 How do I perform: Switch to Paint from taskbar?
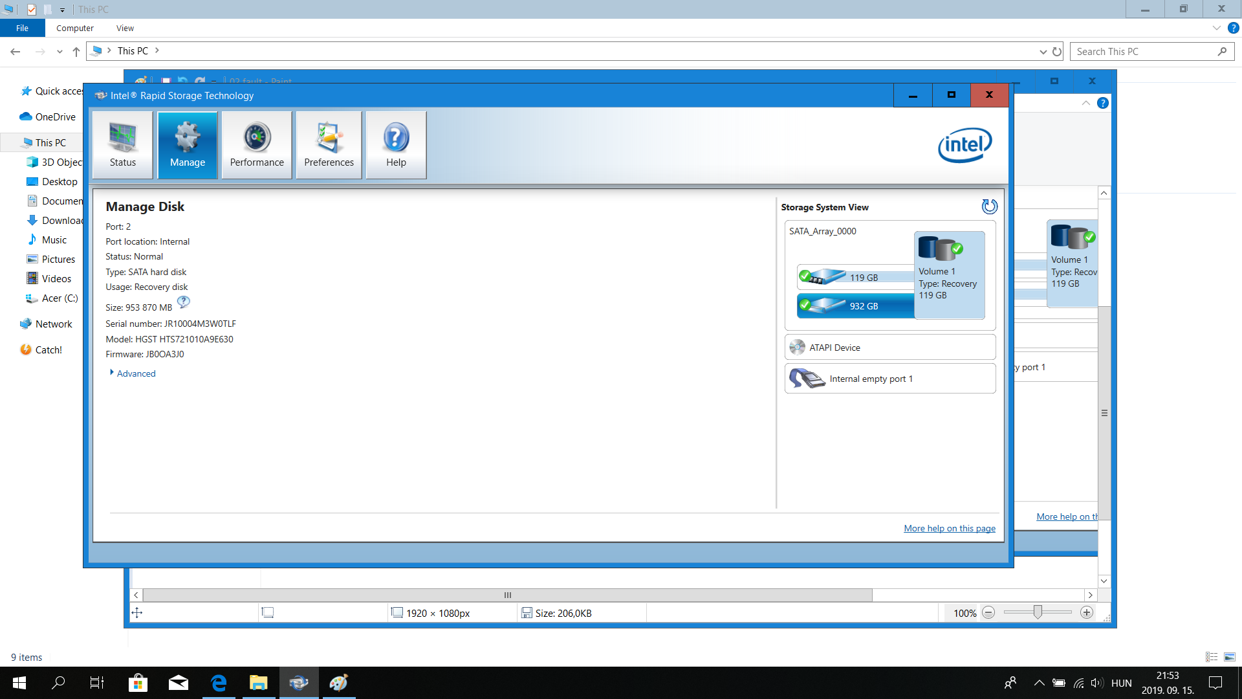point(339,683)
